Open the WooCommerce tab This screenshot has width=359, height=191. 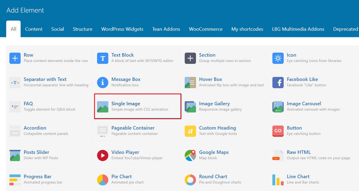pos(205,29)
